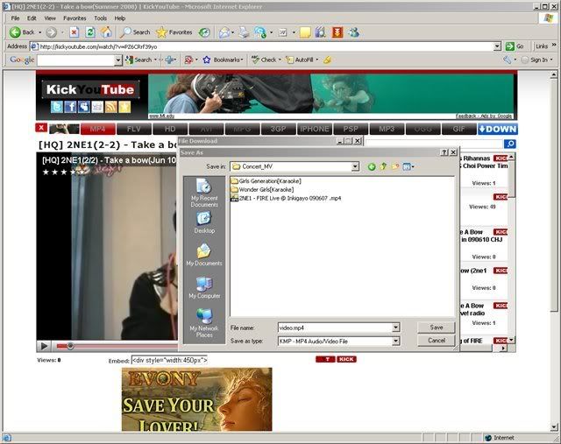Click the IE Back arrow icon

[15, 32]
